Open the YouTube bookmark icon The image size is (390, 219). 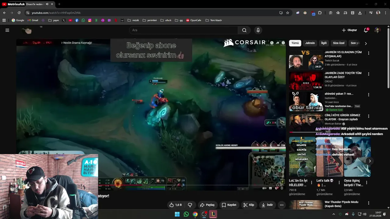tap(70, 20)
